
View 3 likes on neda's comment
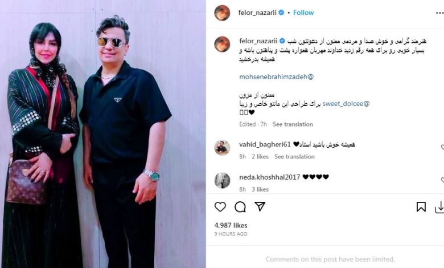pyautogui.click(x=260, y=189)
